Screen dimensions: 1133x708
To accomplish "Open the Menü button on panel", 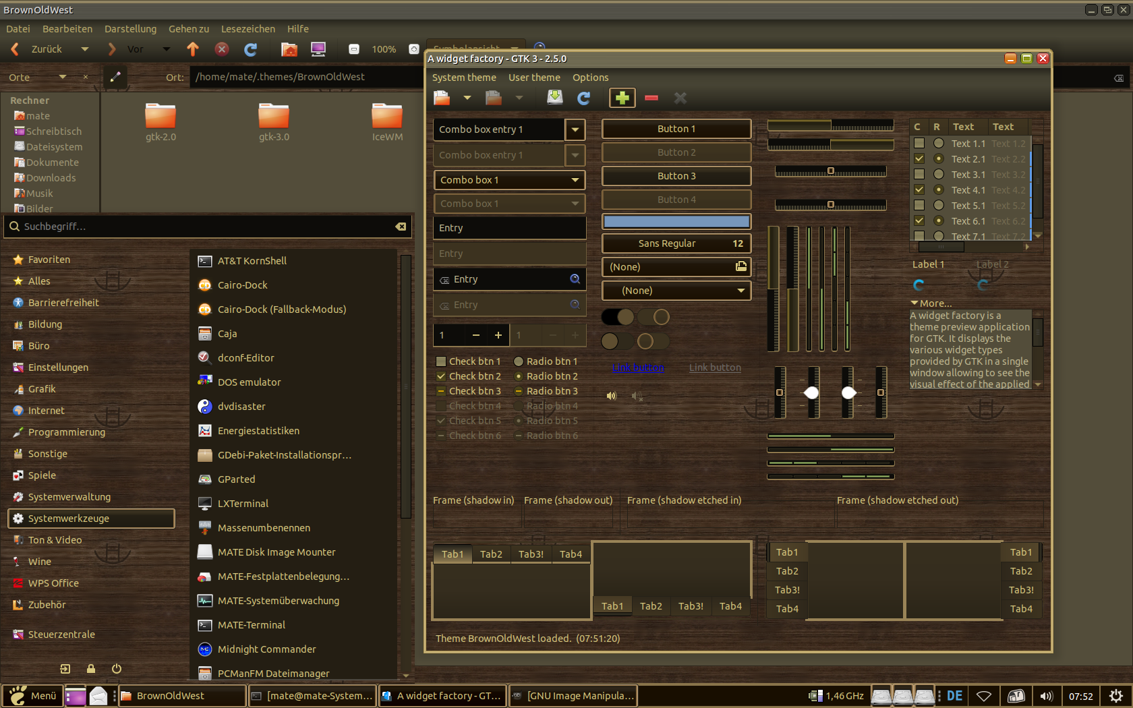I will pos(33,696).
